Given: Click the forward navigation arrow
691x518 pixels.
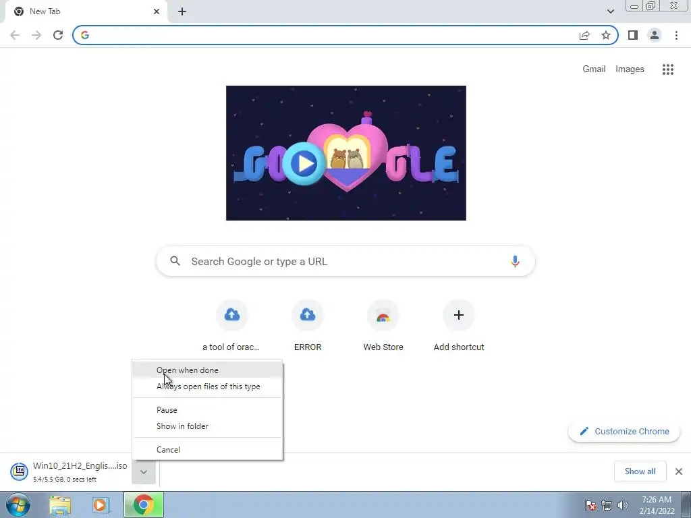Looking at the screenshot, I should (36, 35).
